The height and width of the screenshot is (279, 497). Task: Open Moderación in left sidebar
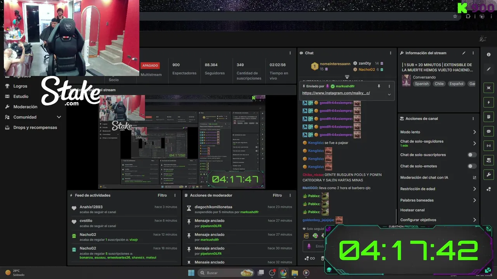pyautogui.click(x=25, y=107)
